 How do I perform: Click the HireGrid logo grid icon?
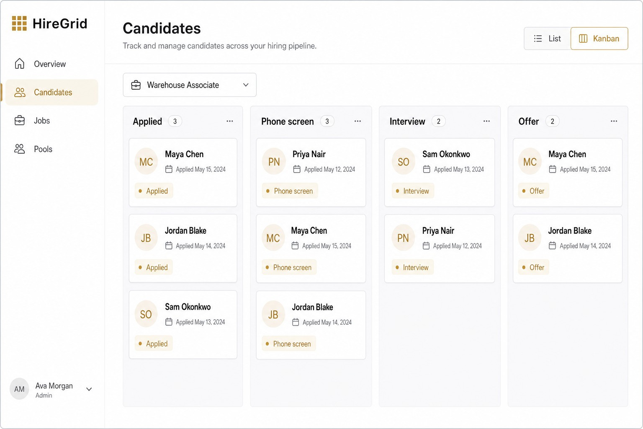19,23
